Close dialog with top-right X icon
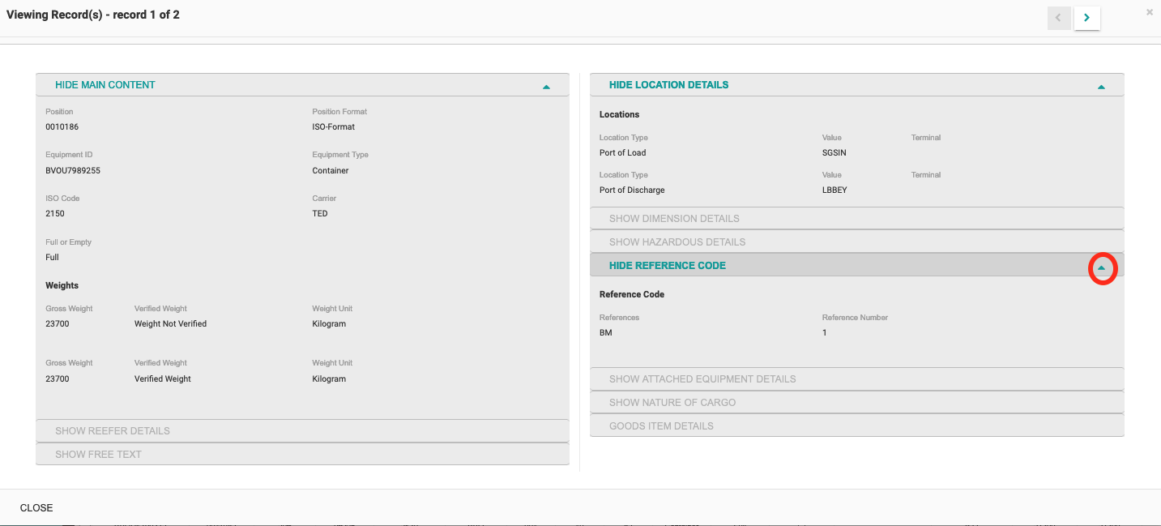1161x526 pixels. 1149,12
